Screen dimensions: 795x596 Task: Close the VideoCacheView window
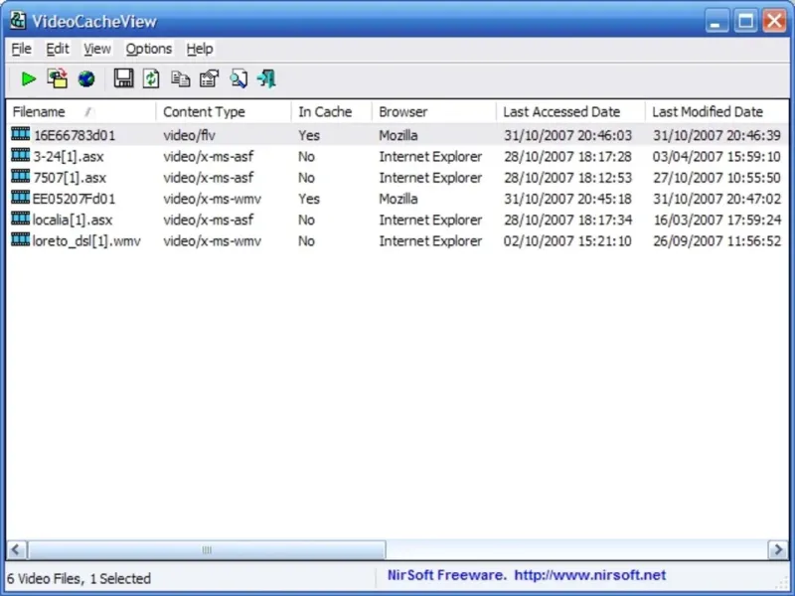tap(774, 21)
